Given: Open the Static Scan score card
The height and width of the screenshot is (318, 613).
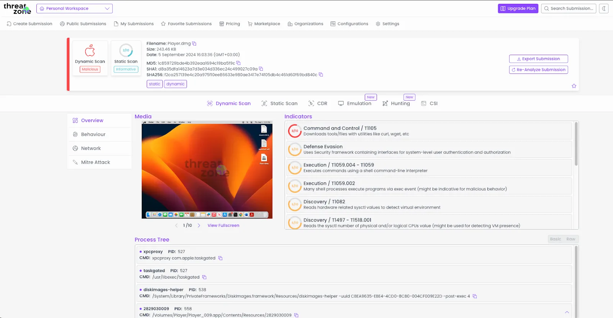Looking at the screenshot, I should click(x=126, y=58).
